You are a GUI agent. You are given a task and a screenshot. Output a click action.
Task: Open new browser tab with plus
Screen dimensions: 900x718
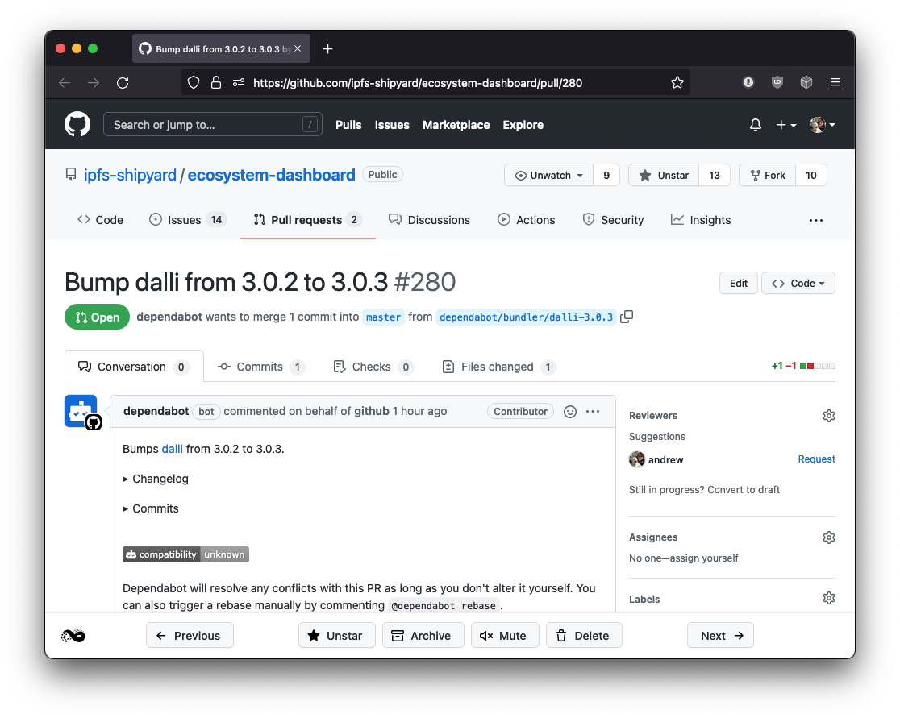click(327, 48)
